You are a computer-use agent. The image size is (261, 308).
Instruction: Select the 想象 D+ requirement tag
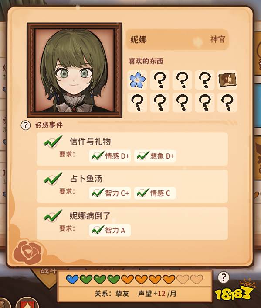coord(155,156)
